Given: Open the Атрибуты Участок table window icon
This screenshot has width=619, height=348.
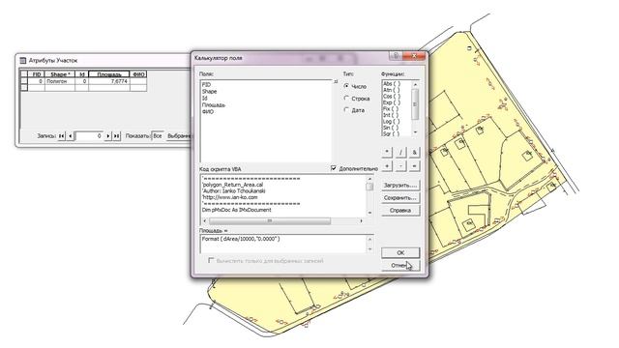Looking at the screenshot, I should click(x=22, y=60).
